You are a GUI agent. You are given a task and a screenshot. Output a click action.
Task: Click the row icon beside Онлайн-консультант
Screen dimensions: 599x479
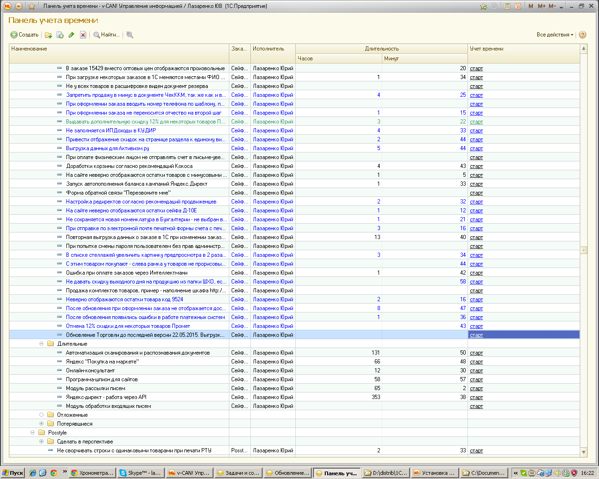coord(59,370)
